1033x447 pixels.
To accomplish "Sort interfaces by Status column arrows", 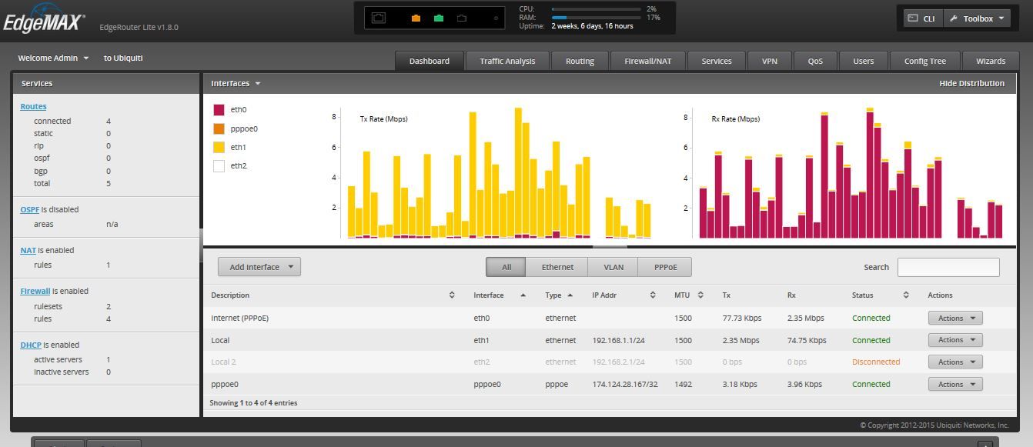I will 906,295.
